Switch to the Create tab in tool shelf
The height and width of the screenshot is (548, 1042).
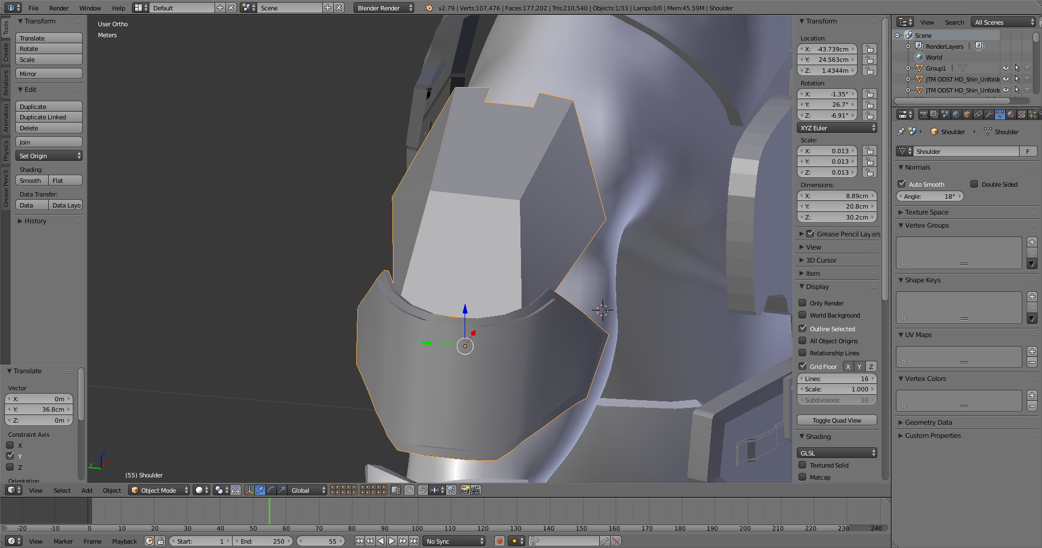[x=6, y=53]
